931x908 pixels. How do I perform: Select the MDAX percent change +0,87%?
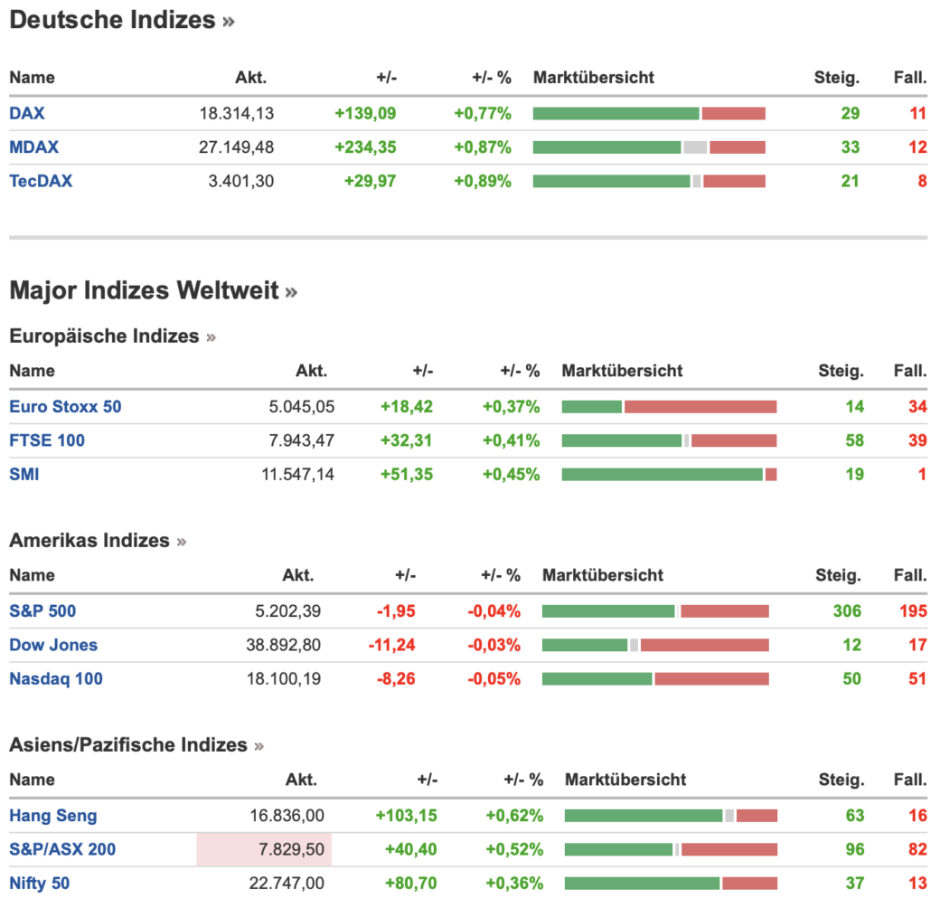coord(483,147)
